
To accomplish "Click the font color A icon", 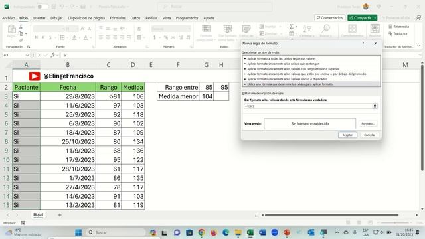I will [x=86, y=37].
